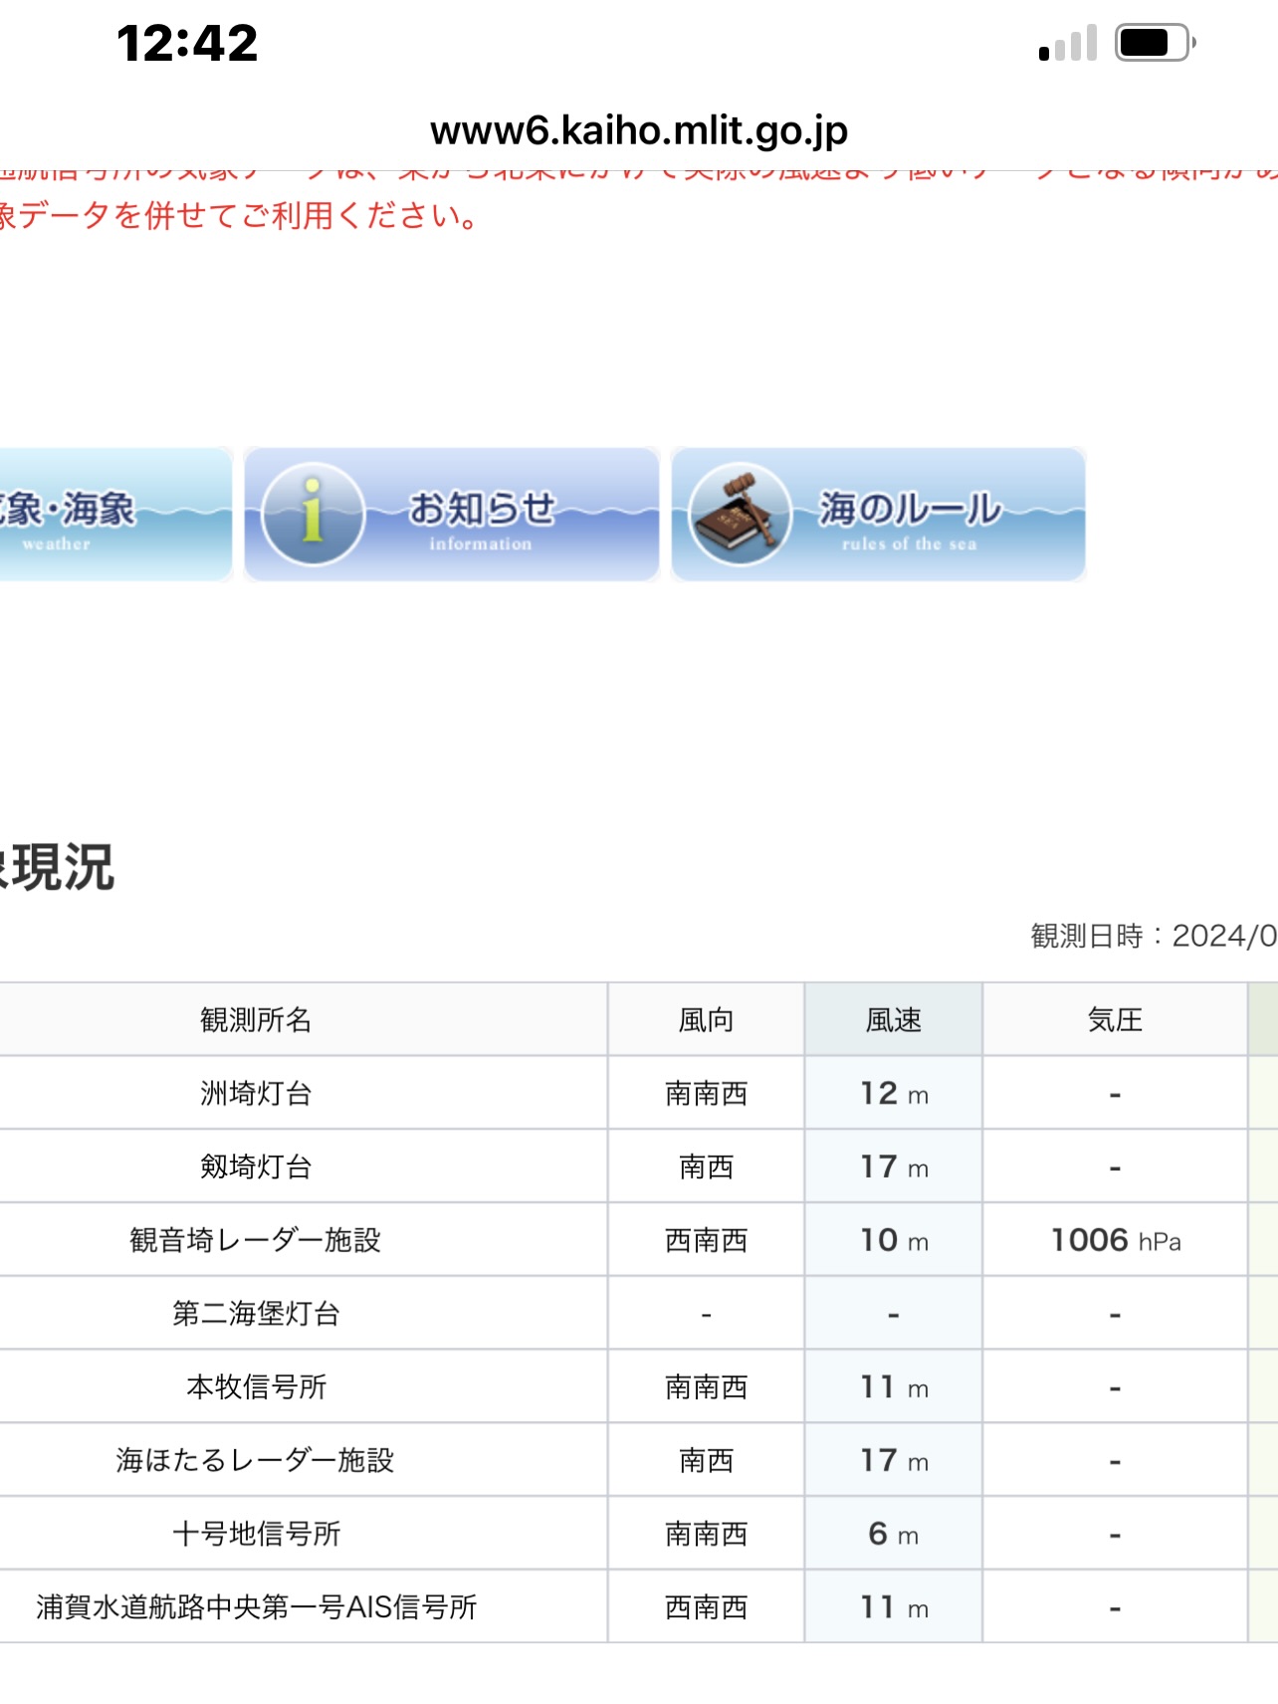The height and width of the screenshot is (1704, 1278).
Task: Click 17 m wind speed for 海ほたるレーダー施設
Action: (894, 1460)
